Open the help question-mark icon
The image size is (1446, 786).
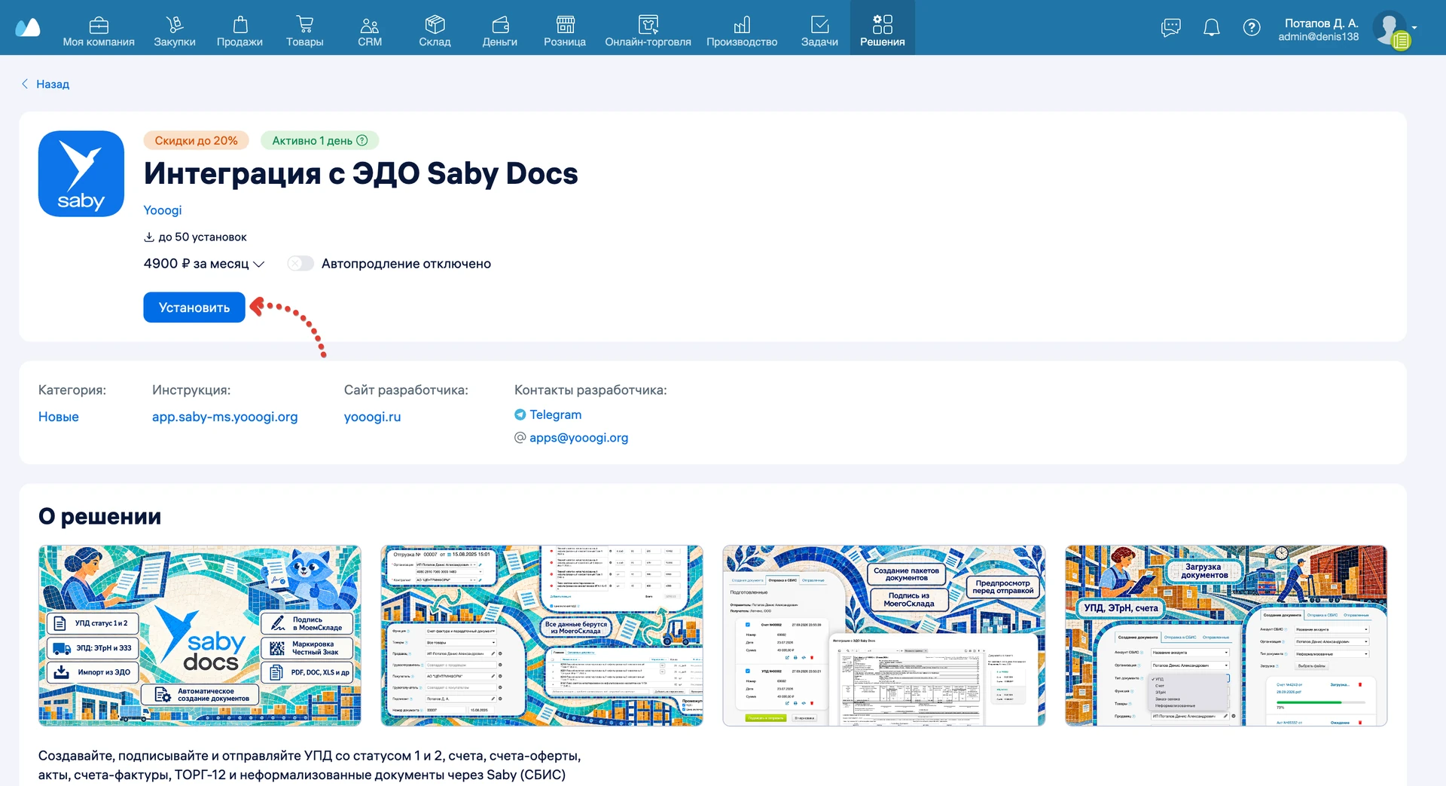(x=1252, y=28)
